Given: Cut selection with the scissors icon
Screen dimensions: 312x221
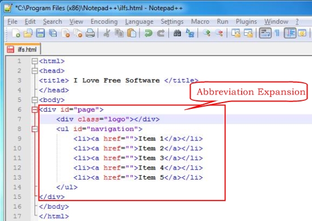Looking at the screenshot, I should (x=107, y=33).
